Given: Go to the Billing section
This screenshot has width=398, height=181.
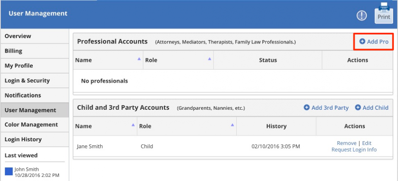Looking at the screenshot, I should tap(35, 51).
